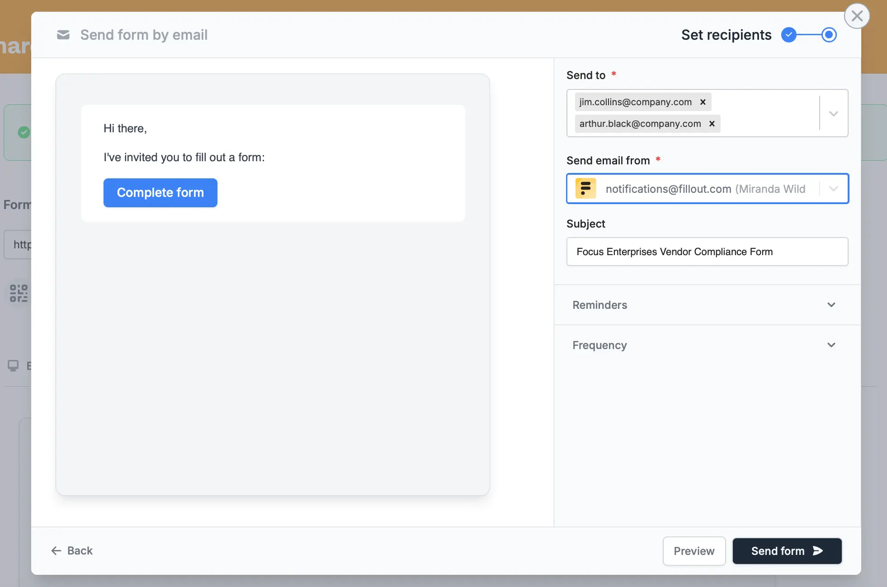Click the green checkmark icon at left

point(24,132)
